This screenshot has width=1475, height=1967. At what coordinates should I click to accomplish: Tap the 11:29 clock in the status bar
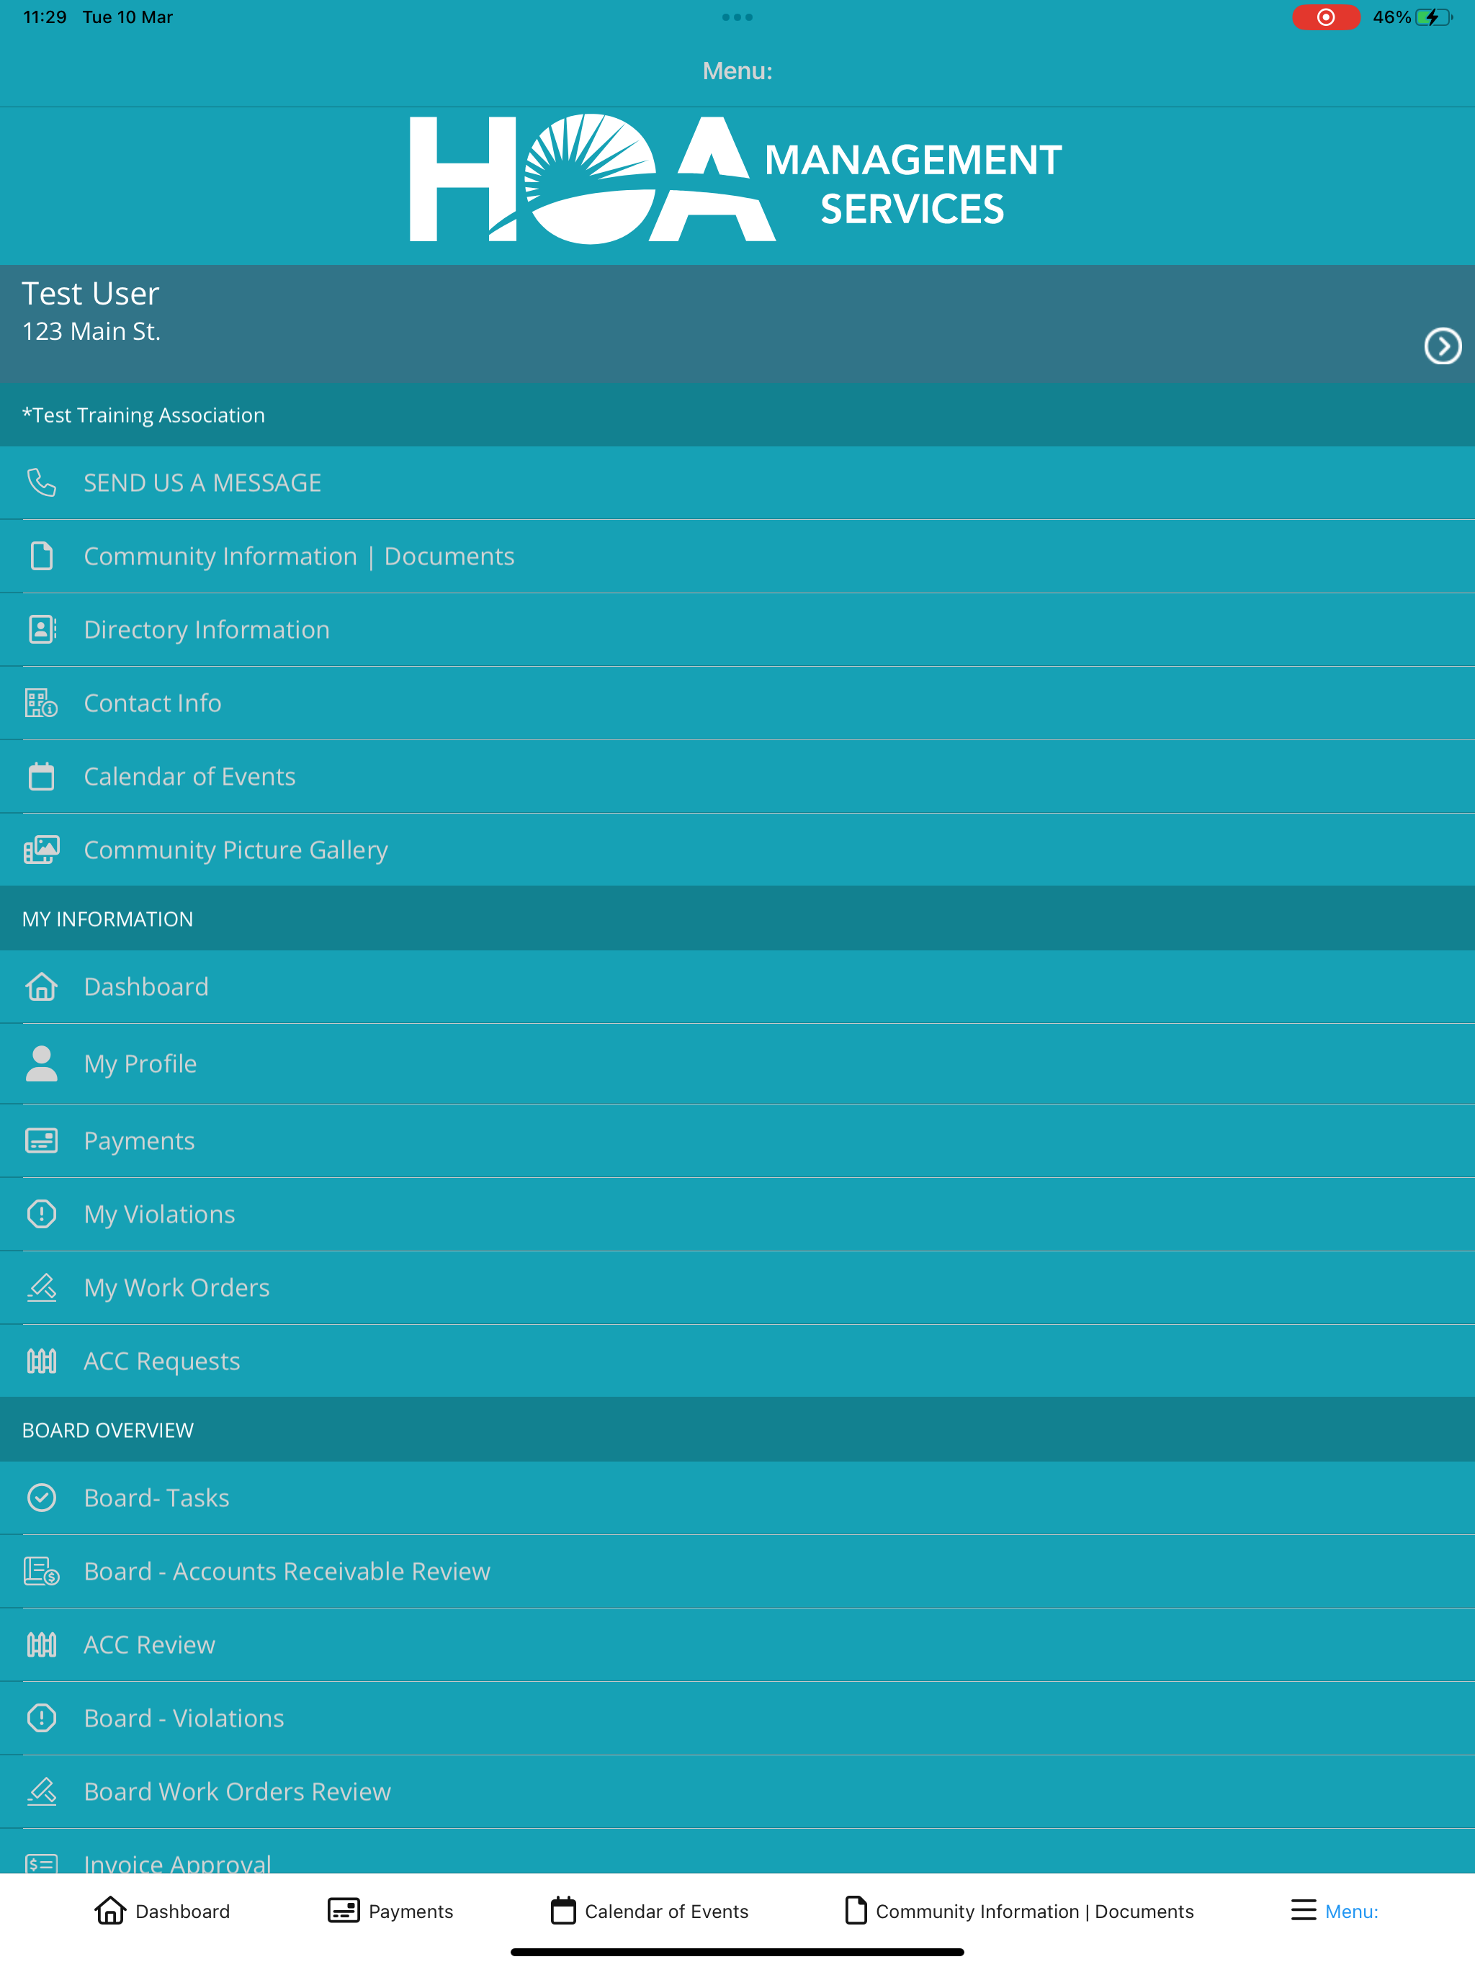45,17
